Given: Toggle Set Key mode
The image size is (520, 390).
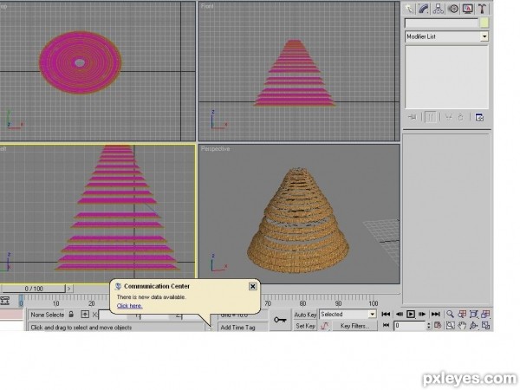Looking at the screenshot, I should [305, 326].
